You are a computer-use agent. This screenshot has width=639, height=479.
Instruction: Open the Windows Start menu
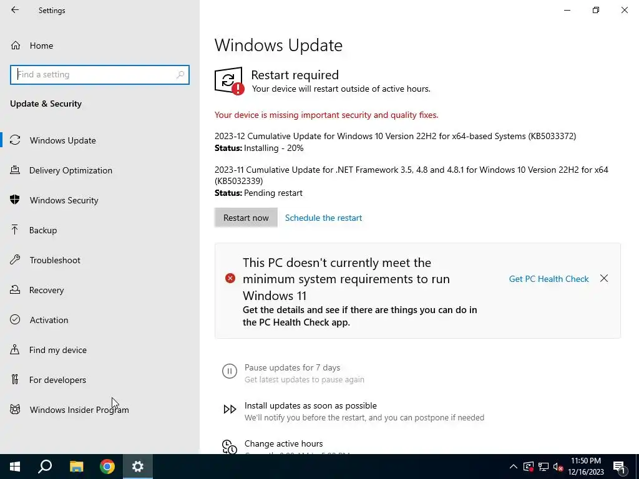click(x=15, y=467)
